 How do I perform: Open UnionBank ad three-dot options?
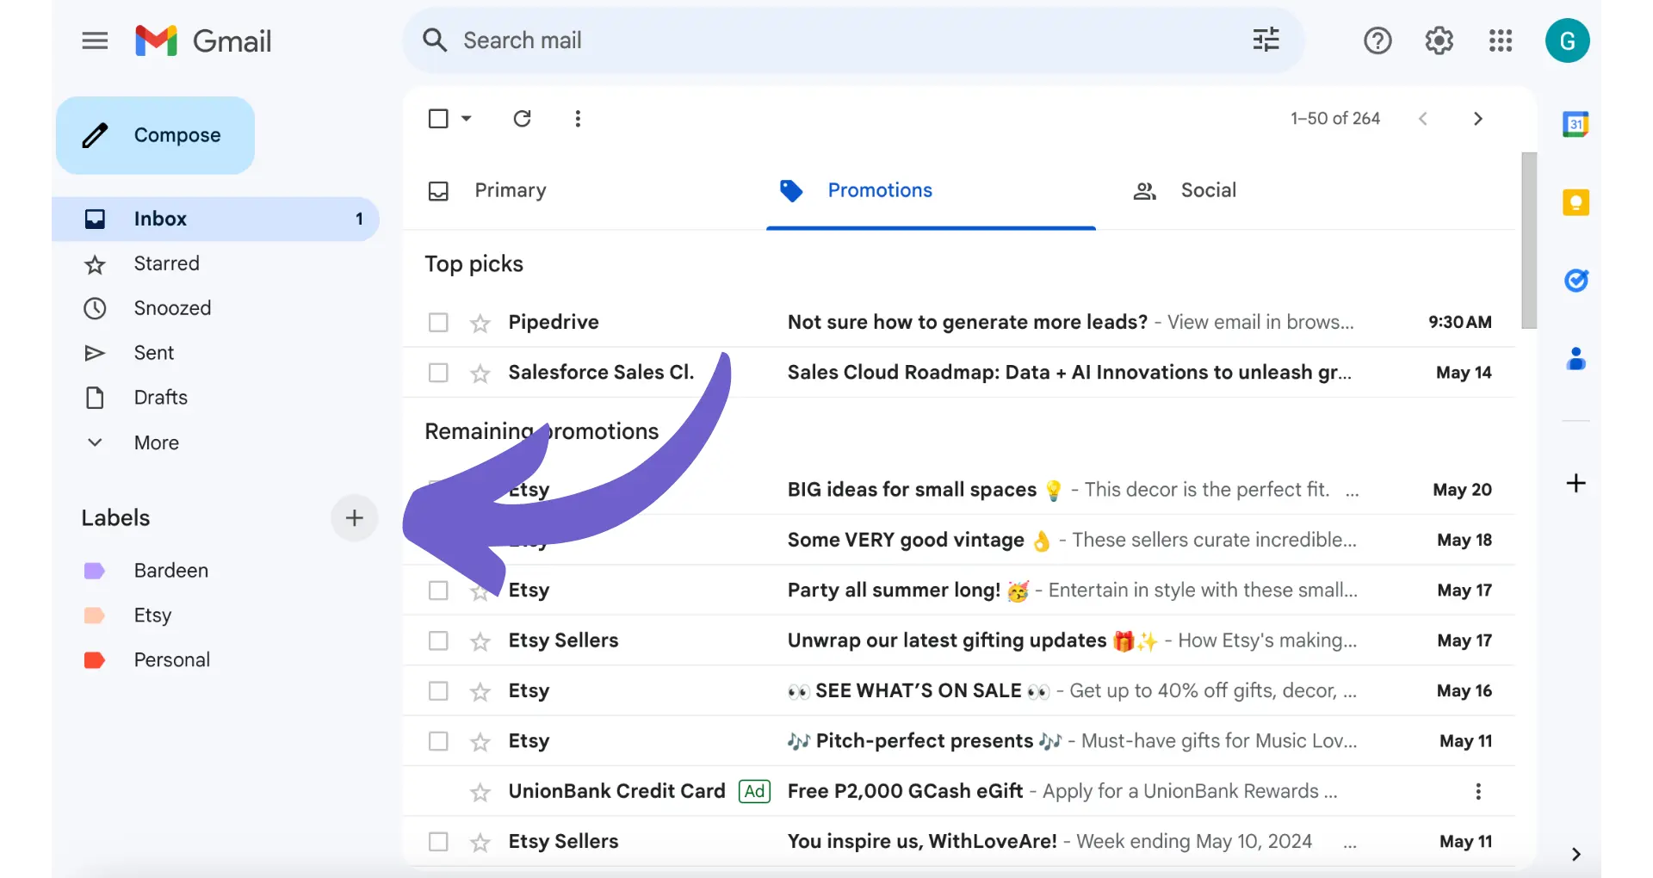[x=1478, y=792]
